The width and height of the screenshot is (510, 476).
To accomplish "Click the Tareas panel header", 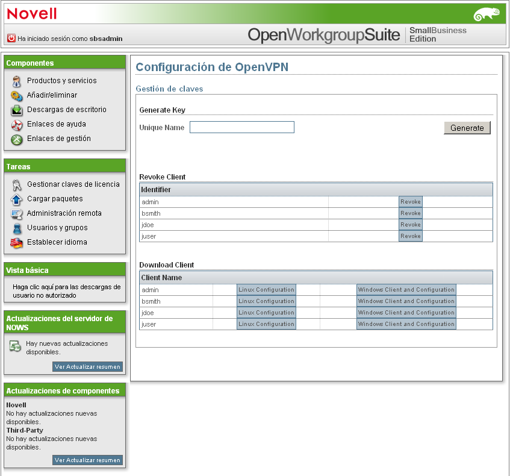I will [64, 166].
